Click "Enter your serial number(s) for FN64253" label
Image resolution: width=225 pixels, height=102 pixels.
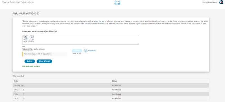click(x=40, y=31)
